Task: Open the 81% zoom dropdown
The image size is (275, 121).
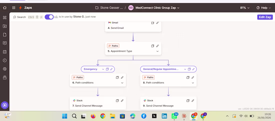Action: coord(245,8)
